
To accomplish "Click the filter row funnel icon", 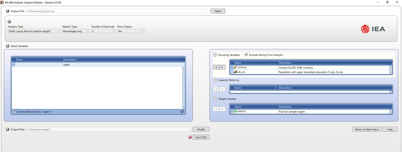I will [x=13, y=65].
